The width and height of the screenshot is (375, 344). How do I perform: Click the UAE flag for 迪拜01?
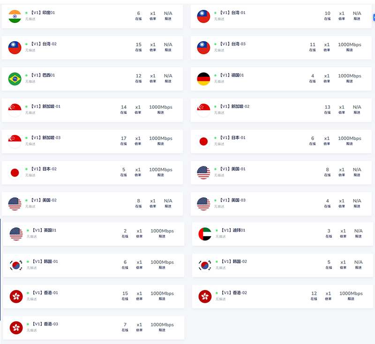(x=205, y=234)
